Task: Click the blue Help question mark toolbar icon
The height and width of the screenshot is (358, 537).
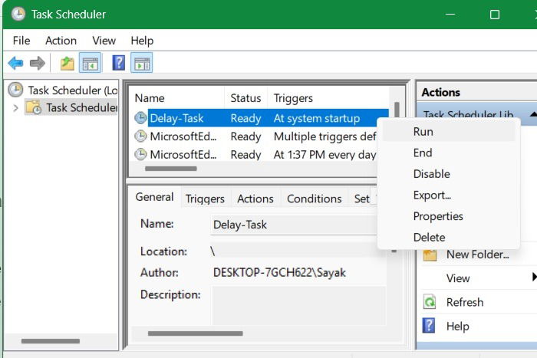Action: (x=119, y=63)
